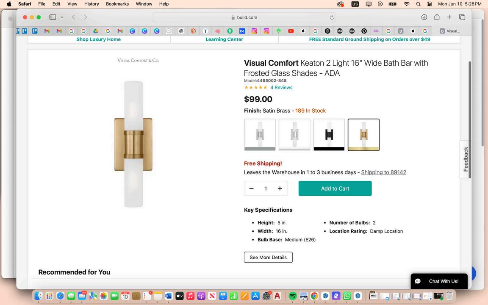Click the Share icon in Safari toolbar
The width and height of the screenshot is (488, 305).
pos(437,17)
